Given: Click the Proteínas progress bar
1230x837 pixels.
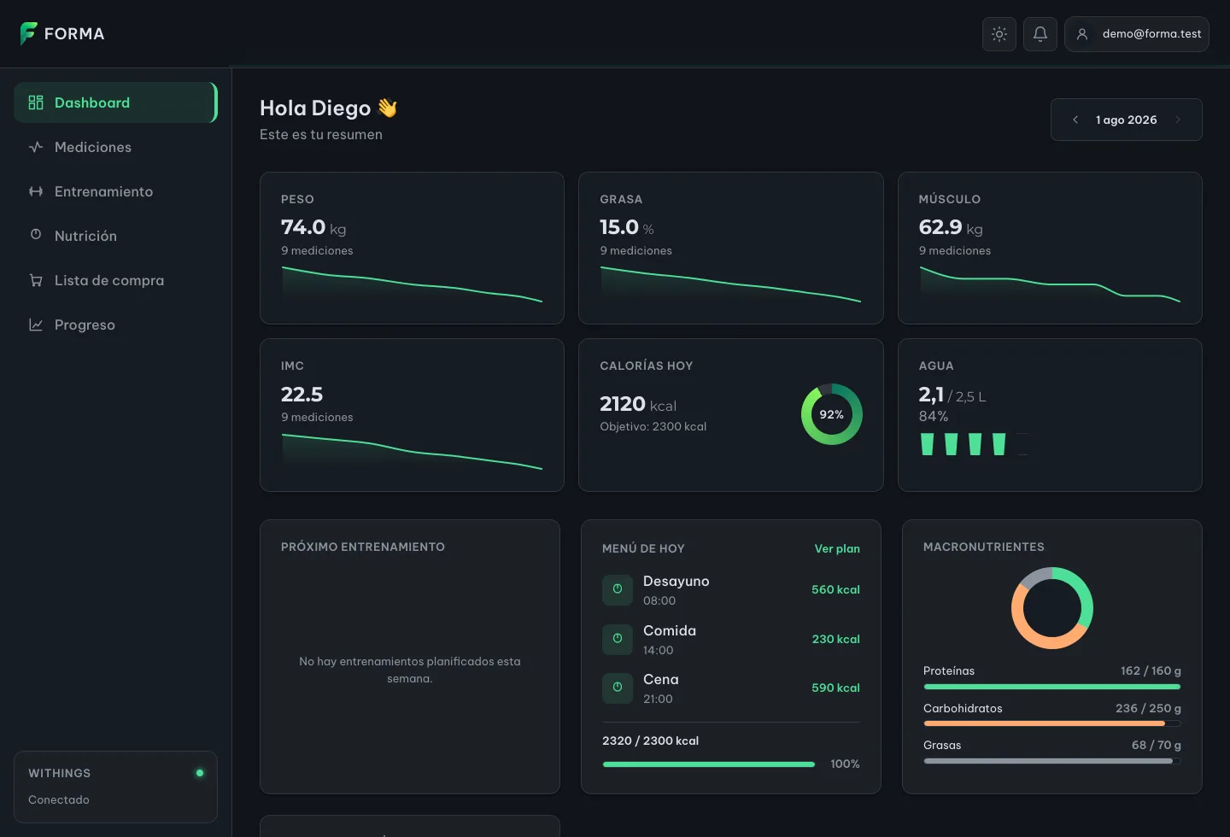Looking at the screenshot, I should point(1052,687).
